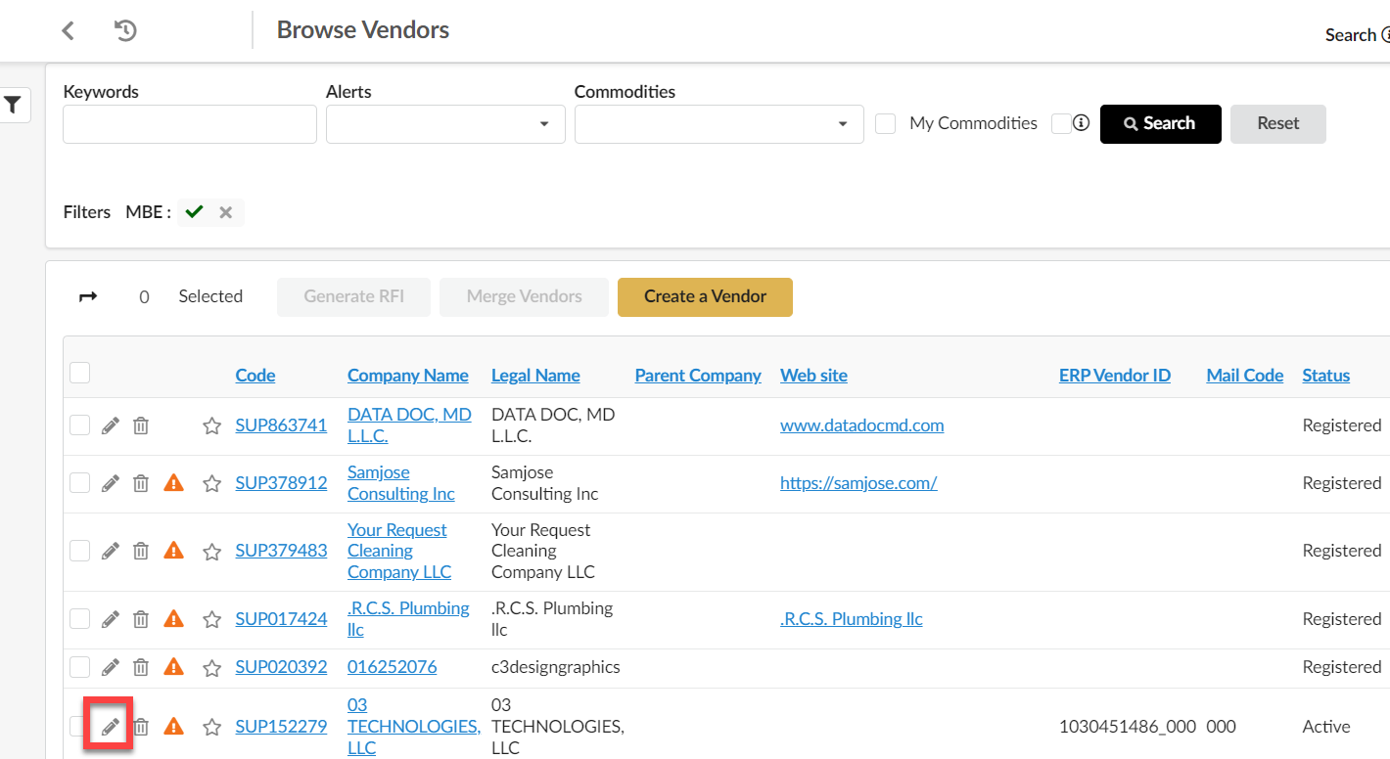Edit DATA DOC, MD L.L.C. with pencil icon

[111, 425]
